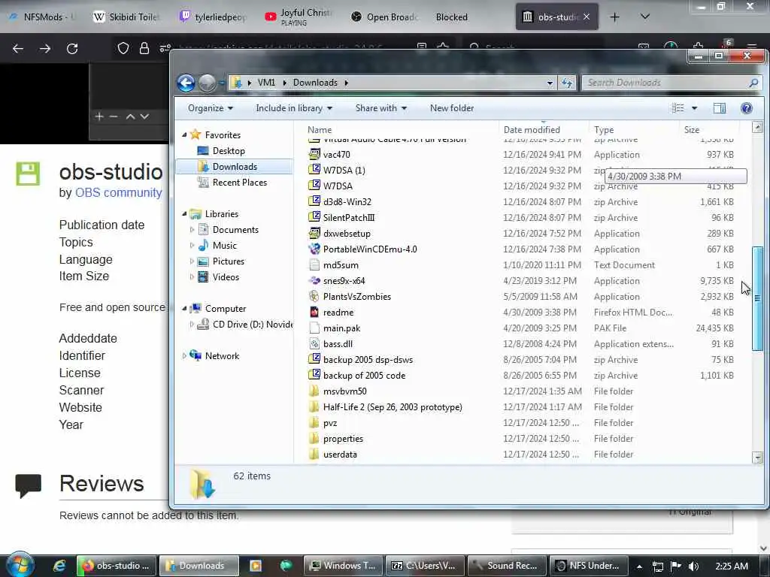Screen dimensions: 770x577
Task: Switch to the Open Broadcaster tab
Action: click(x=386, y=17)
